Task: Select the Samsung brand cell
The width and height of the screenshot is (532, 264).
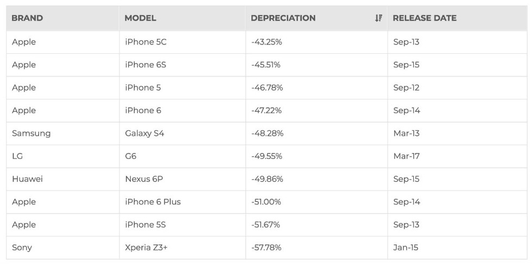Action: (31, 133)
